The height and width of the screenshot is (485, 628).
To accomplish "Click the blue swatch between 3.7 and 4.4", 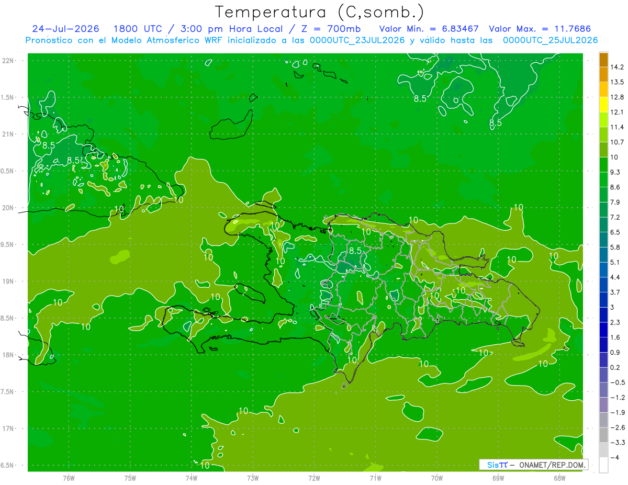I will point(603,285).
